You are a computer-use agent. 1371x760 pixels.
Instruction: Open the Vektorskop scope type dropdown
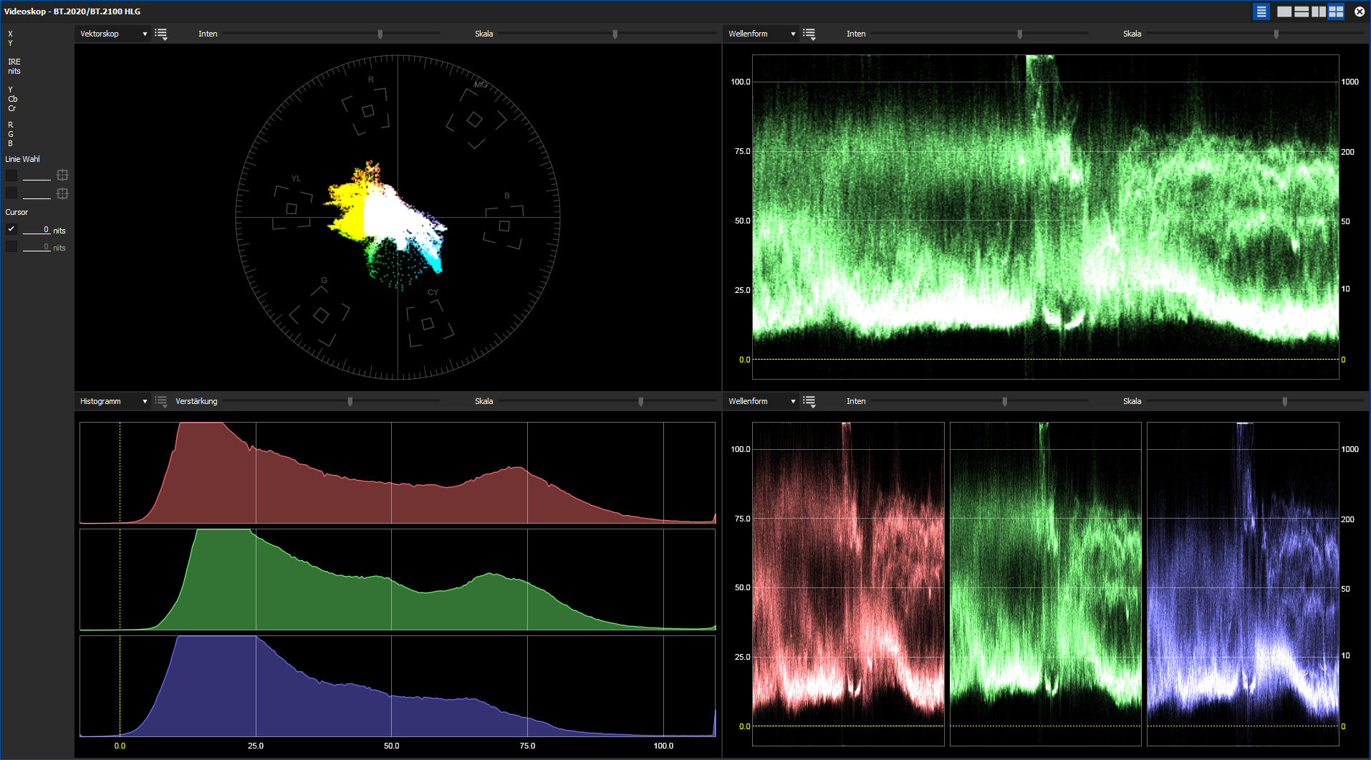click(113, 33)
